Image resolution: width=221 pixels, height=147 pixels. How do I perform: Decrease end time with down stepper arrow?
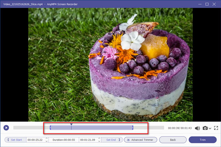(99, 141)
